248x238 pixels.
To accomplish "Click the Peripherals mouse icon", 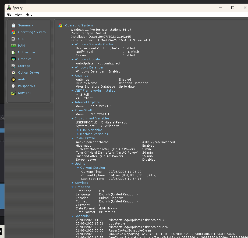I will pyautogui.click(x=13, y=86).
